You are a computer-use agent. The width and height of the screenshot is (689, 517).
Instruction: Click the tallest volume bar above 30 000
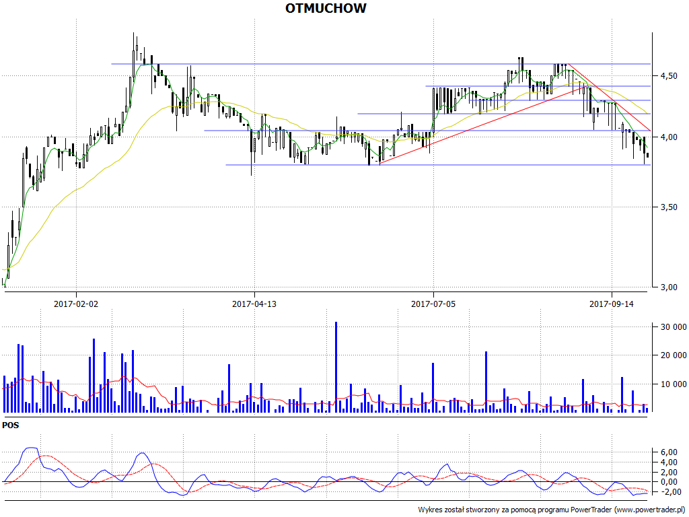336,367
